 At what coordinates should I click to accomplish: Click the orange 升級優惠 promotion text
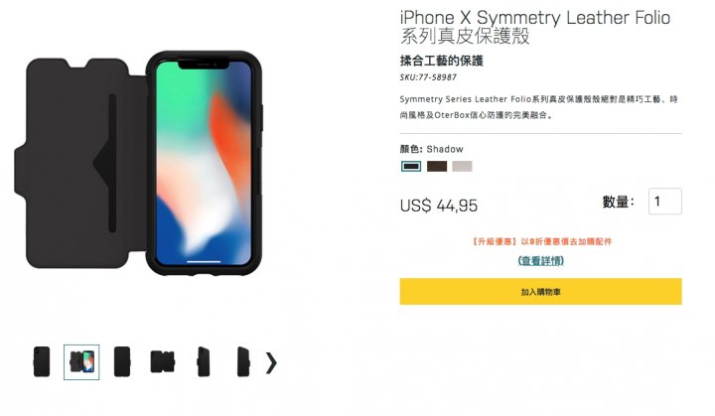[x=541, y=241]
